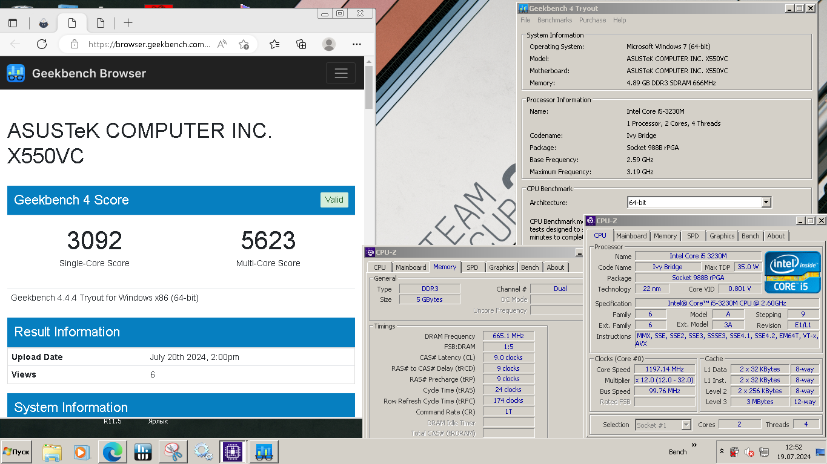Viewport: 827px width, 464px height.
Task: Open SPD tab in the CPU-Z Memory window
Action: click(x=472, y=267)
